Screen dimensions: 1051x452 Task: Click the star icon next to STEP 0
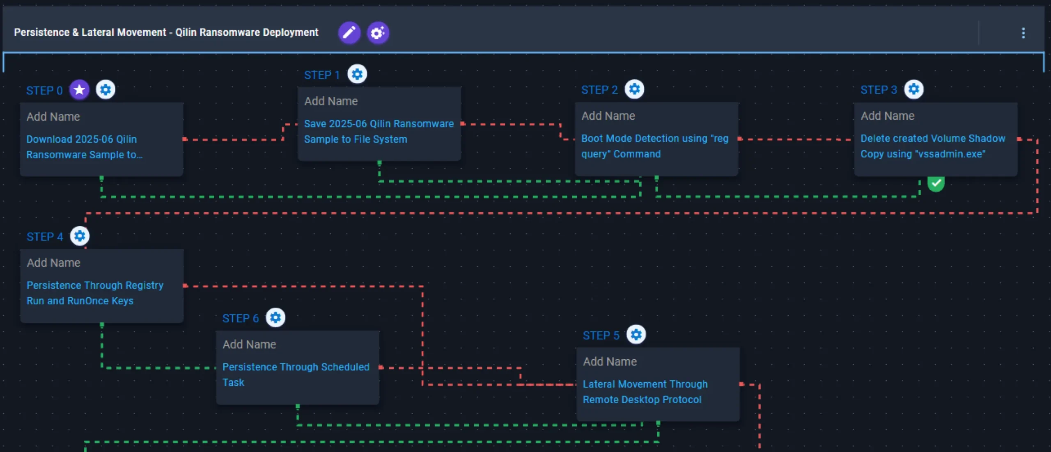click(79, 90)
